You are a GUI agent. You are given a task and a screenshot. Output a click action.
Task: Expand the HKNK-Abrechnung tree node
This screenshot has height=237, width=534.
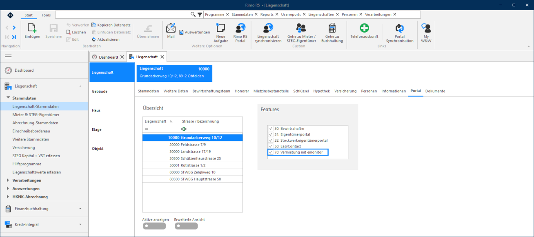[8, 197]
